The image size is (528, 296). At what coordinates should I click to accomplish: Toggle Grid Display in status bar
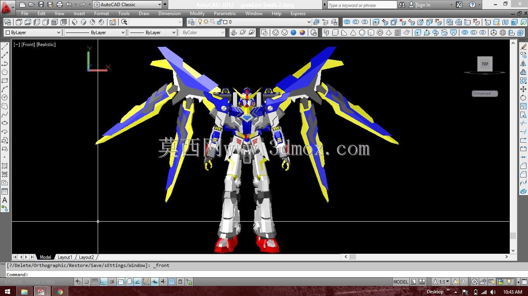(x=95, y=282)
